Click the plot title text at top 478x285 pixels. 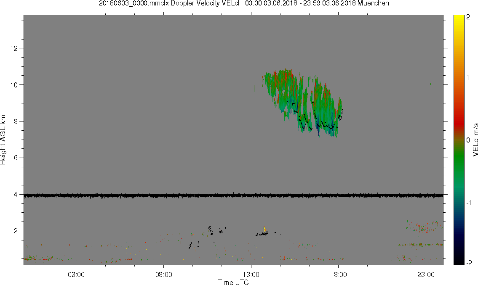click(244, 3)
